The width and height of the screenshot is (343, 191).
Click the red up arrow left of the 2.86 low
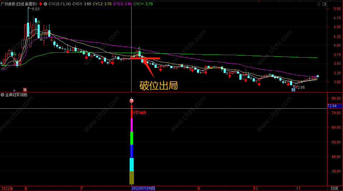288,84
